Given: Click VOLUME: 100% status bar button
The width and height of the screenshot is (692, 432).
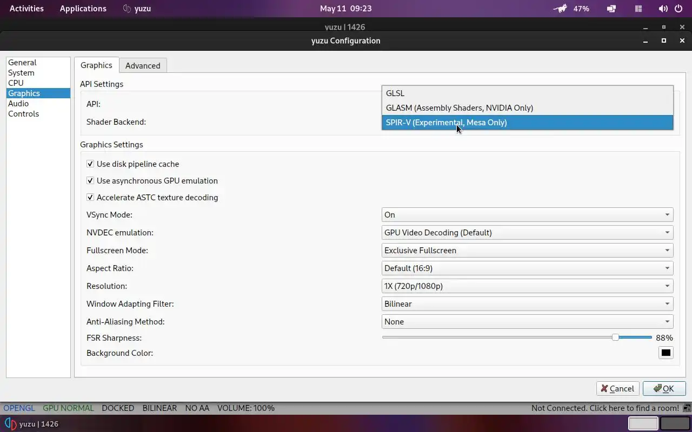Looking at the screenshot, I should 246,408.
